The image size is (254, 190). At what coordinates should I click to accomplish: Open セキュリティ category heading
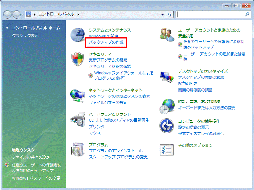tap(100, 54)
